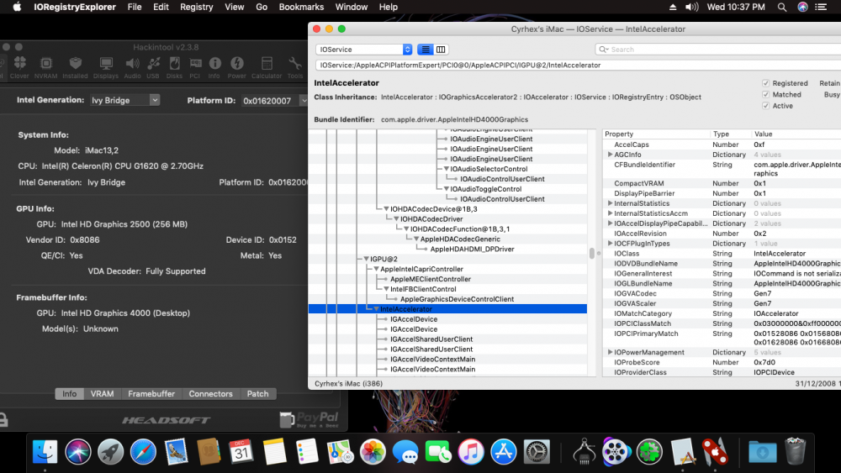Switch IORegistryExplorer to list view

426,50
